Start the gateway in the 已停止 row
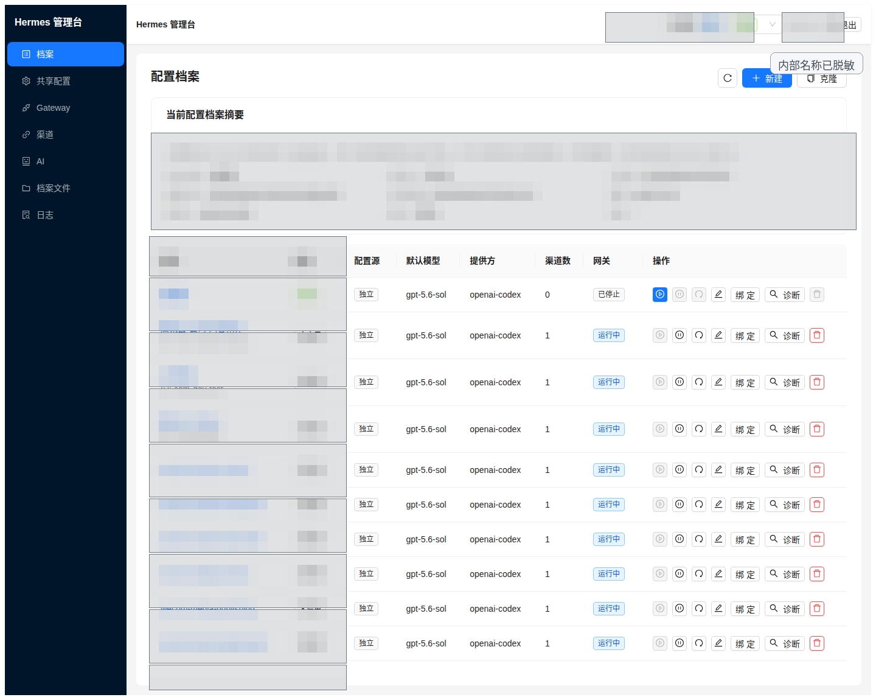The height and width of the screenshot is (700, 876). click(660, 295)
